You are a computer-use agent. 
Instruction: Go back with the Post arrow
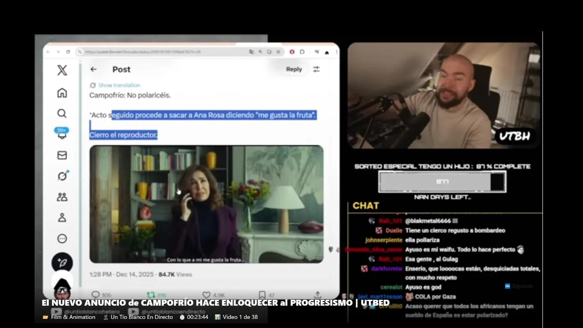click(x=93, y=69)
